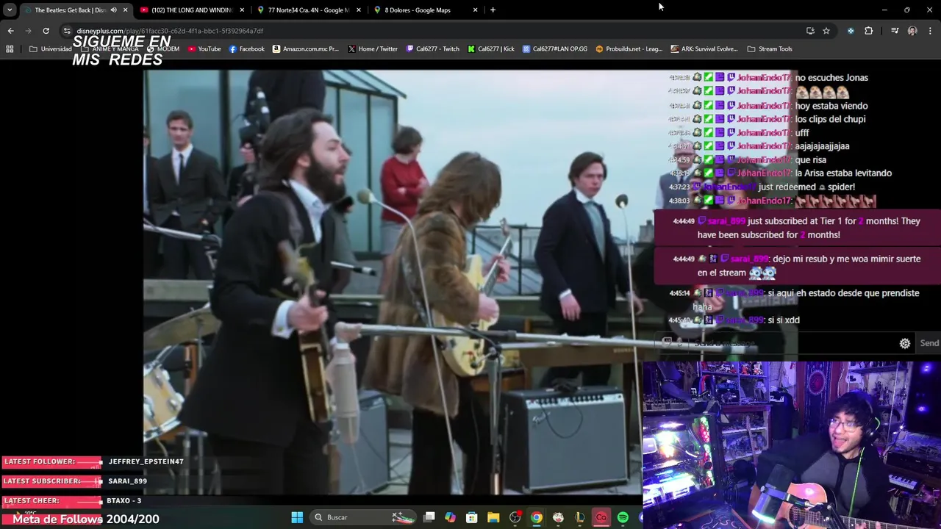Image resolution: width=941 pixels, height=529 pixels.
Task: Click the pinned extension icon beside the star
Action: point(851,31)
